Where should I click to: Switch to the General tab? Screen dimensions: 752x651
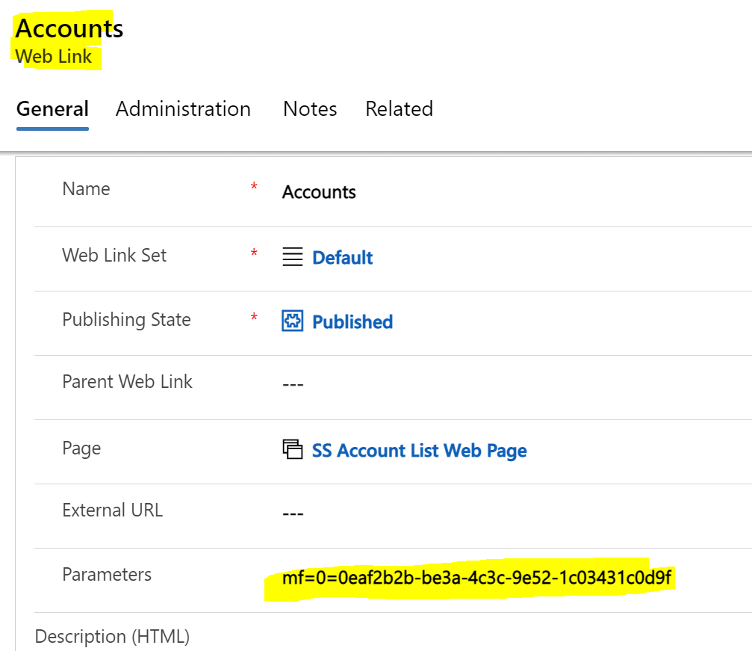coord(52,109)
